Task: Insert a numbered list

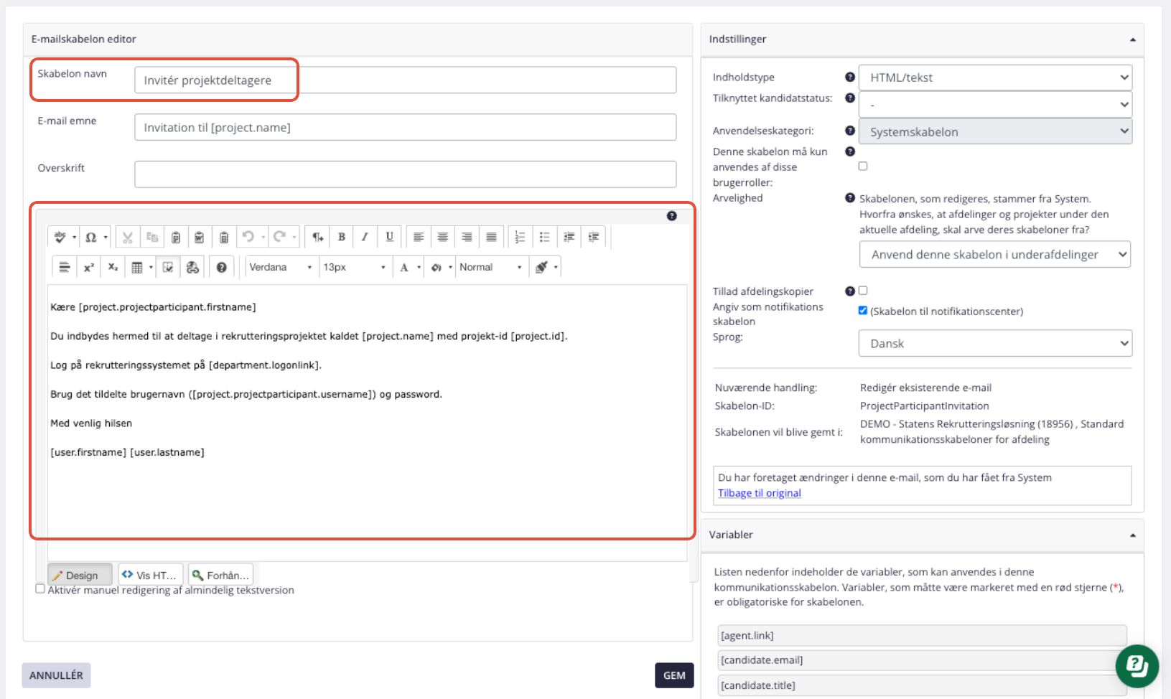Action: coord(521,237)
